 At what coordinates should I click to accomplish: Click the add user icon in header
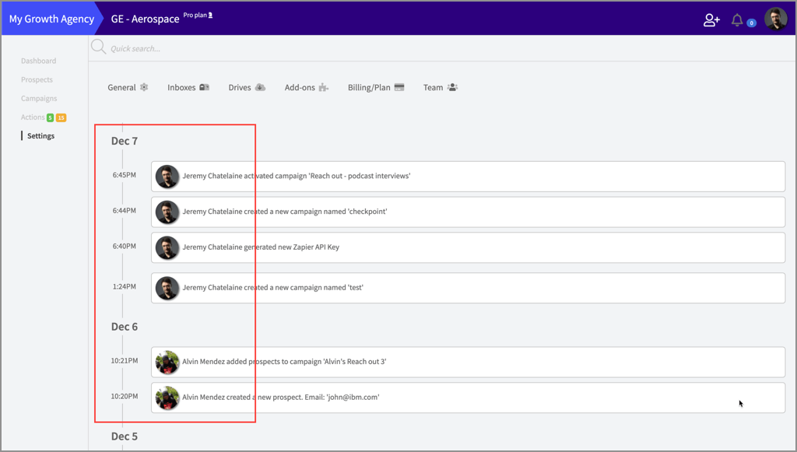point(711,20)
